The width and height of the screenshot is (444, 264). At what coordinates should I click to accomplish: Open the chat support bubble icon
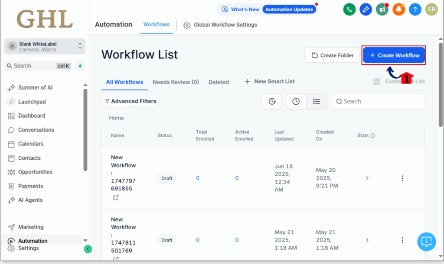[x=426, y=241]
